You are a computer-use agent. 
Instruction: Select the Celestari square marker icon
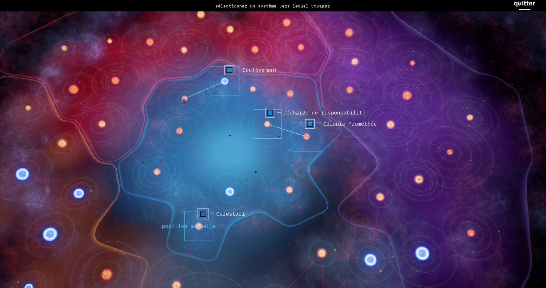pyautogui.click(x=203, y=214)
